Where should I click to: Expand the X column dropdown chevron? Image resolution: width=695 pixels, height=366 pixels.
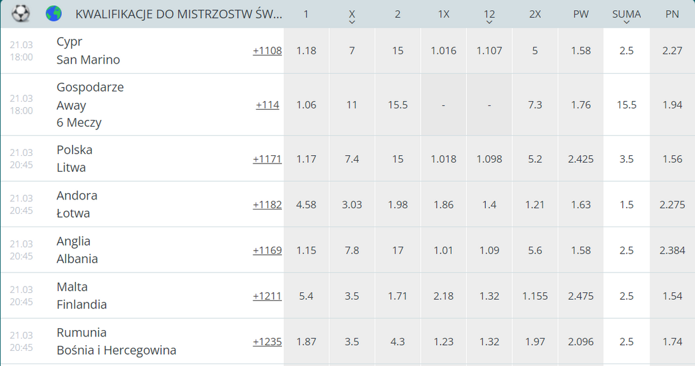pos(352,22)
